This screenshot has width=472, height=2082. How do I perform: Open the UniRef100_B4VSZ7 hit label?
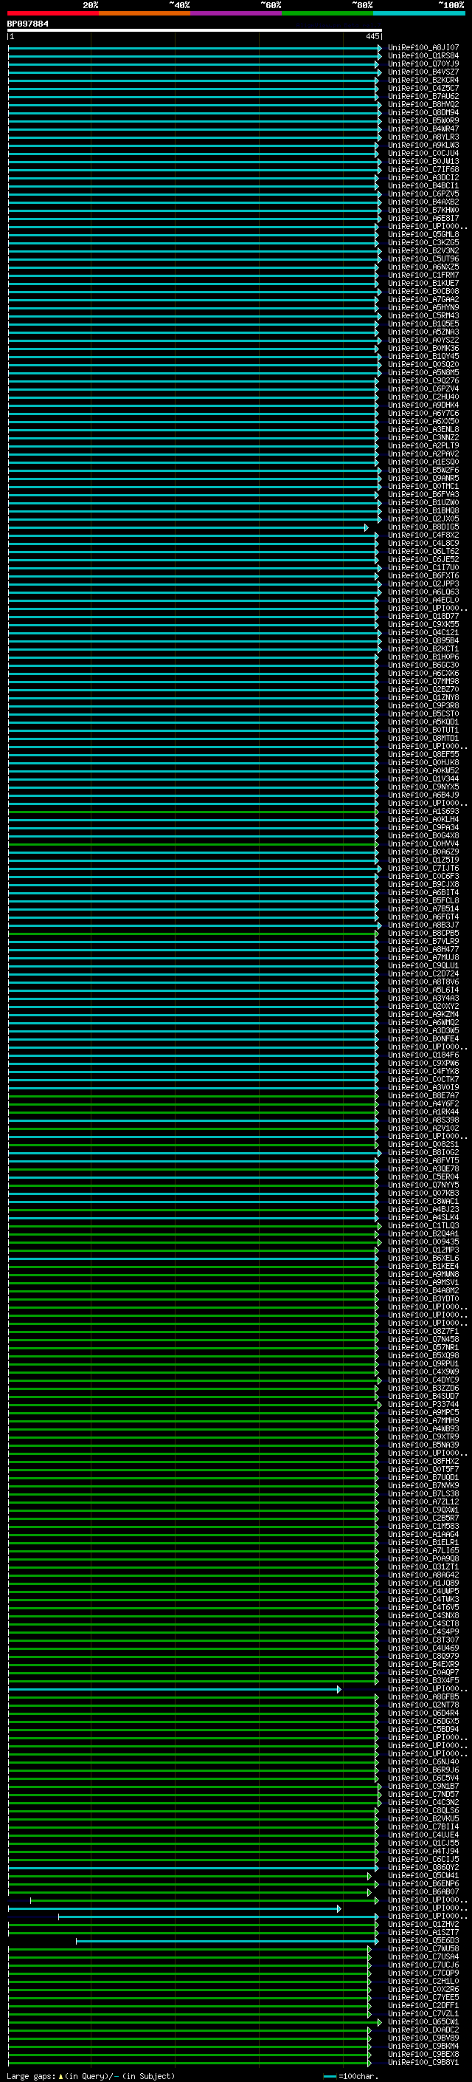coord(423,72)
